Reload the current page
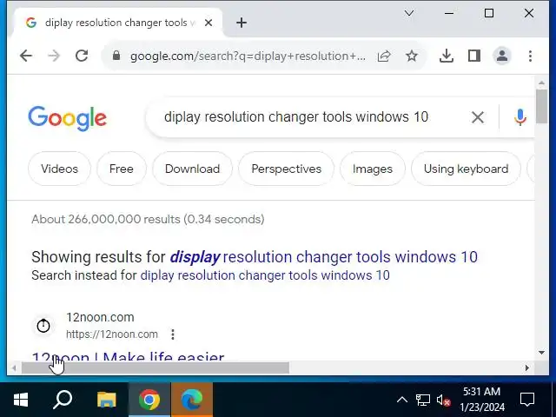556x417 pixels. (82, 56)
